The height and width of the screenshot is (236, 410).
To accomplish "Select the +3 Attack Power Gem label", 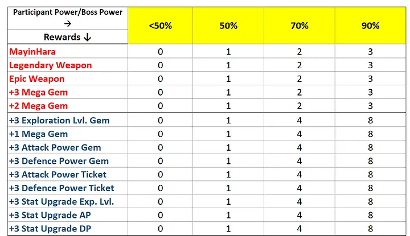I will click(x=55, y=148).
